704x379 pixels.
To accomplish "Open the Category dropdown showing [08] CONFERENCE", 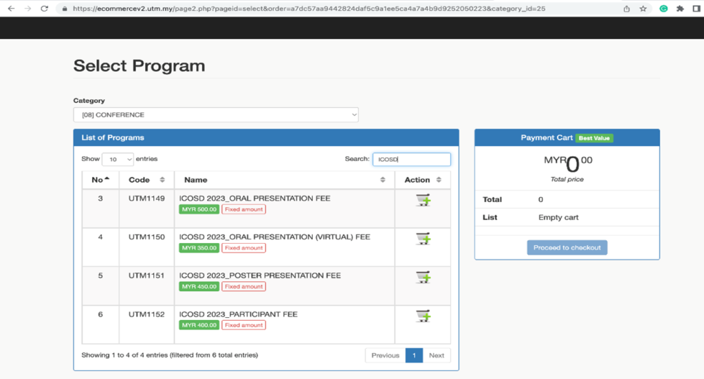I will [216, 115].
